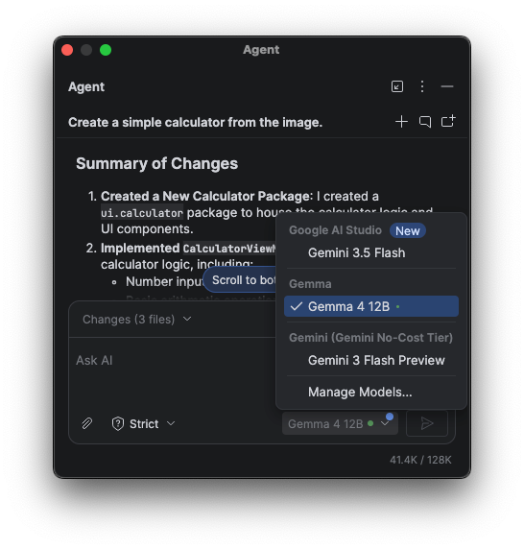Image resolution: width=524 pixels, height=549 pixels.
Task: Click the Strict shield icon
Action: click(118, 423)
